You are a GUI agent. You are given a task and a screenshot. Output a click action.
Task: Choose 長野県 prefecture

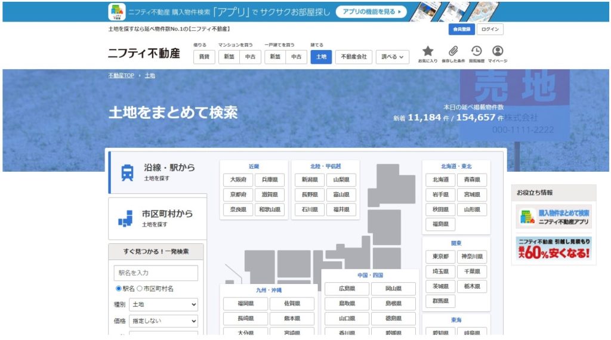310,194
